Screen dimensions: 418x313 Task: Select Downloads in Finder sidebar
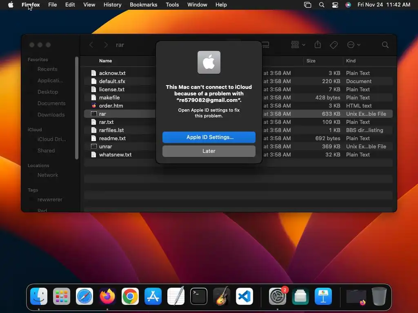click(x=51, y=115)
